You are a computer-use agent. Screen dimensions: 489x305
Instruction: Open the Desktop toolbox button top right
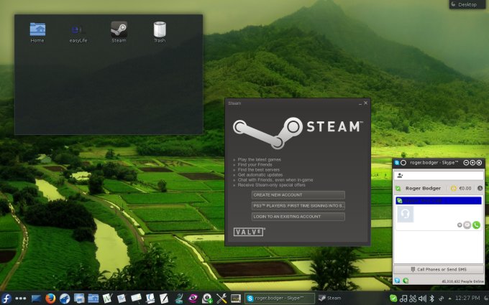(x=467, y=4)
